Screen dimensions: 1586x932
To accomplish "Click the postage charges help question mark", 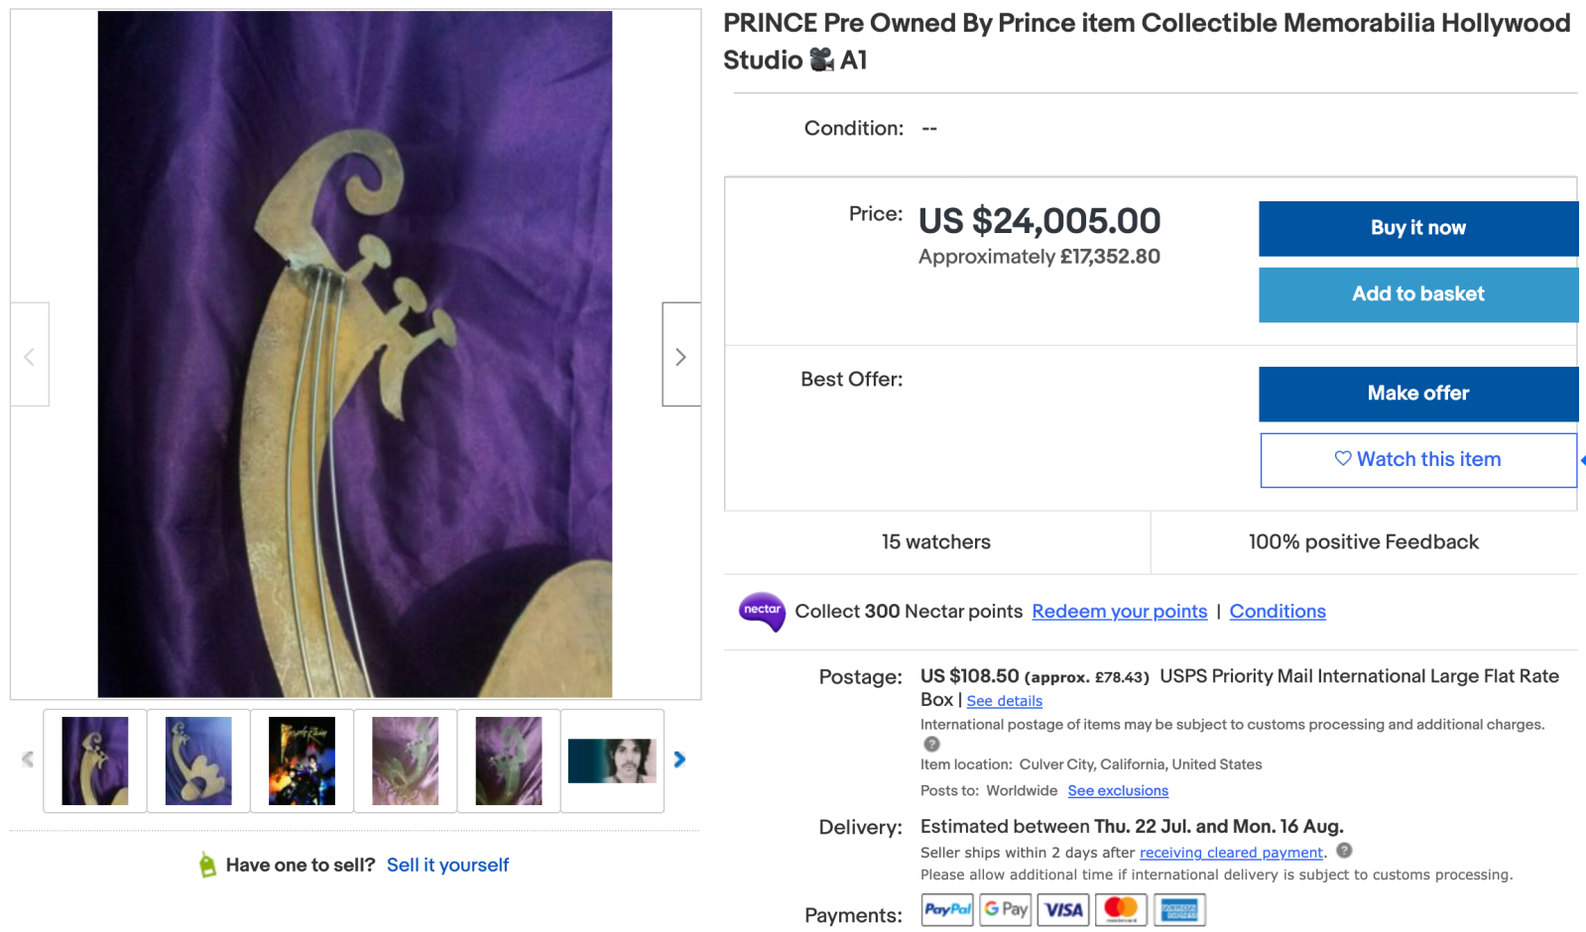I will coord(931,745).
